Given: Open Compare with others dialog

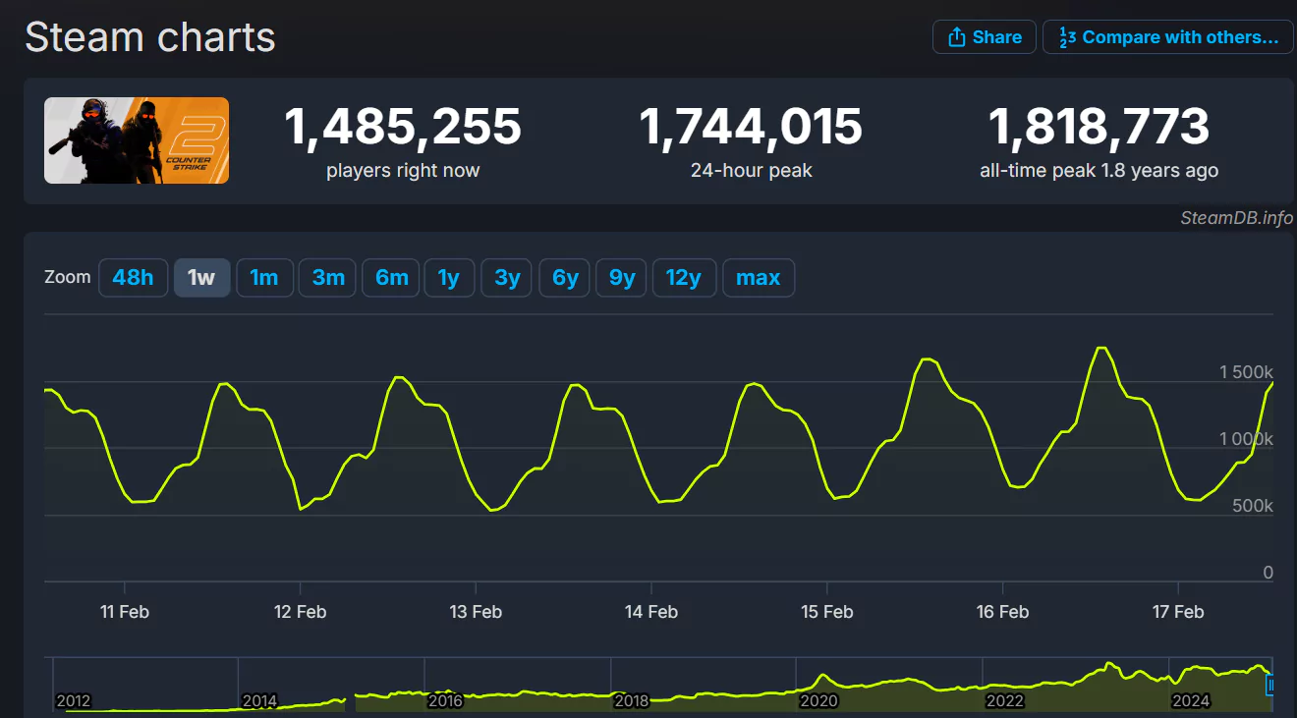Looking at the screenshot, I should point(1168,37).
